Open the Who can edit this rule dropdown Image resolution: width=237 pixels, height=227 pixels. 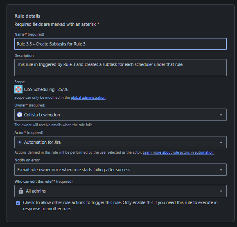click(x=120, y=191)
